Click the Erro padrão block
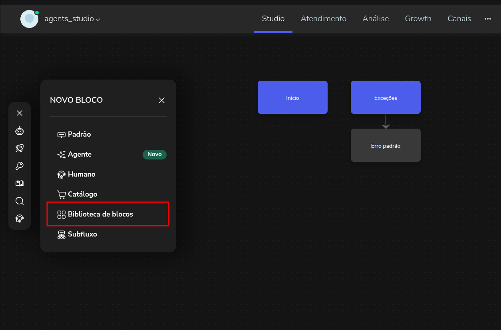The width and height of the screenshot is (501, 330). [x=386, y=145]
